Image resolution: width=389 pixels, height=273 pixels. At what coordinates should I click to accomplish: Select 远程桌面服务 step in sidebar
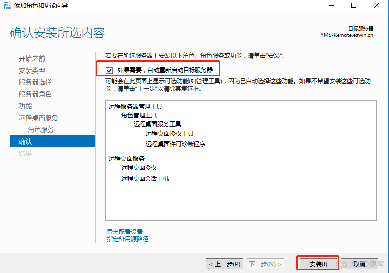[x=38, y=118]
